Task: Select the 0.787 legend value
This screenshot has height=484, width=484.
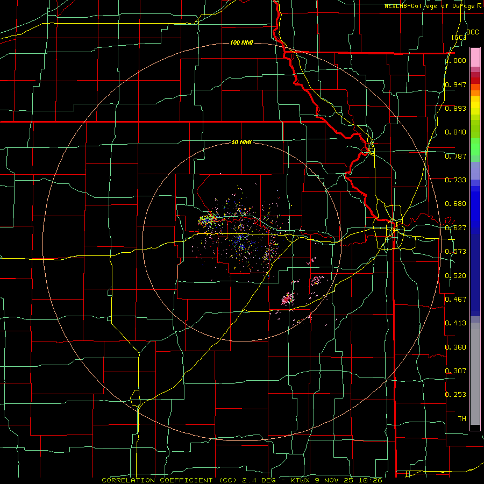Action: tap(455, 156)
